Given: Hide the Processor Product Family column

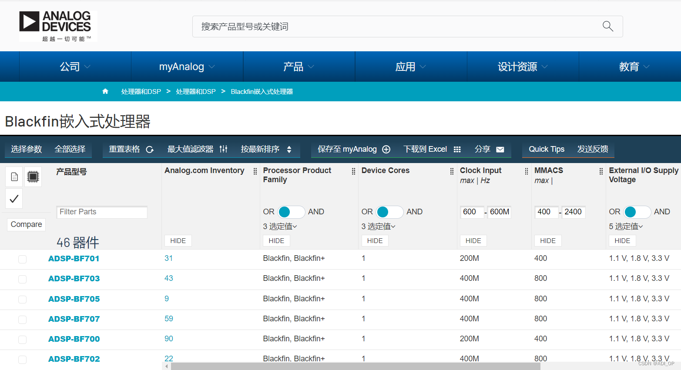Looking at the screenshot, I should pyautogui.click(x=276, y=241).
